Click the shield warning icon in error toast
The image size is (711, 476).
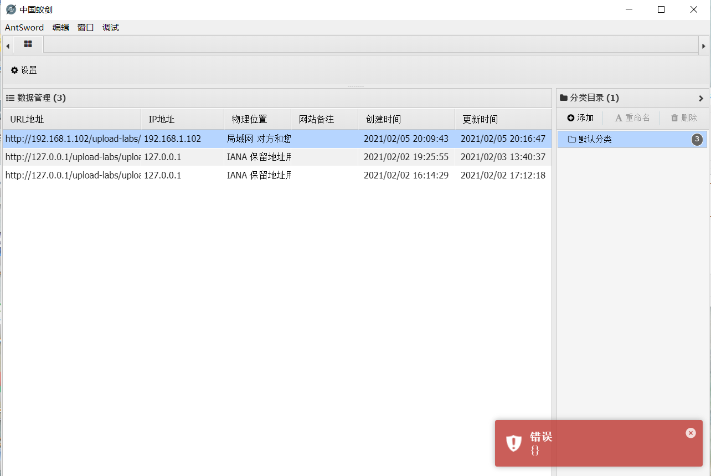pos(514,443)
